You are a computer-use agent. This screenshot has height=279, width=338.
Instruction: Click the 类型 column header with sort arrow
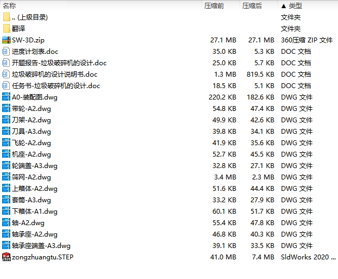pyautogui.click(x=292, y=5)
